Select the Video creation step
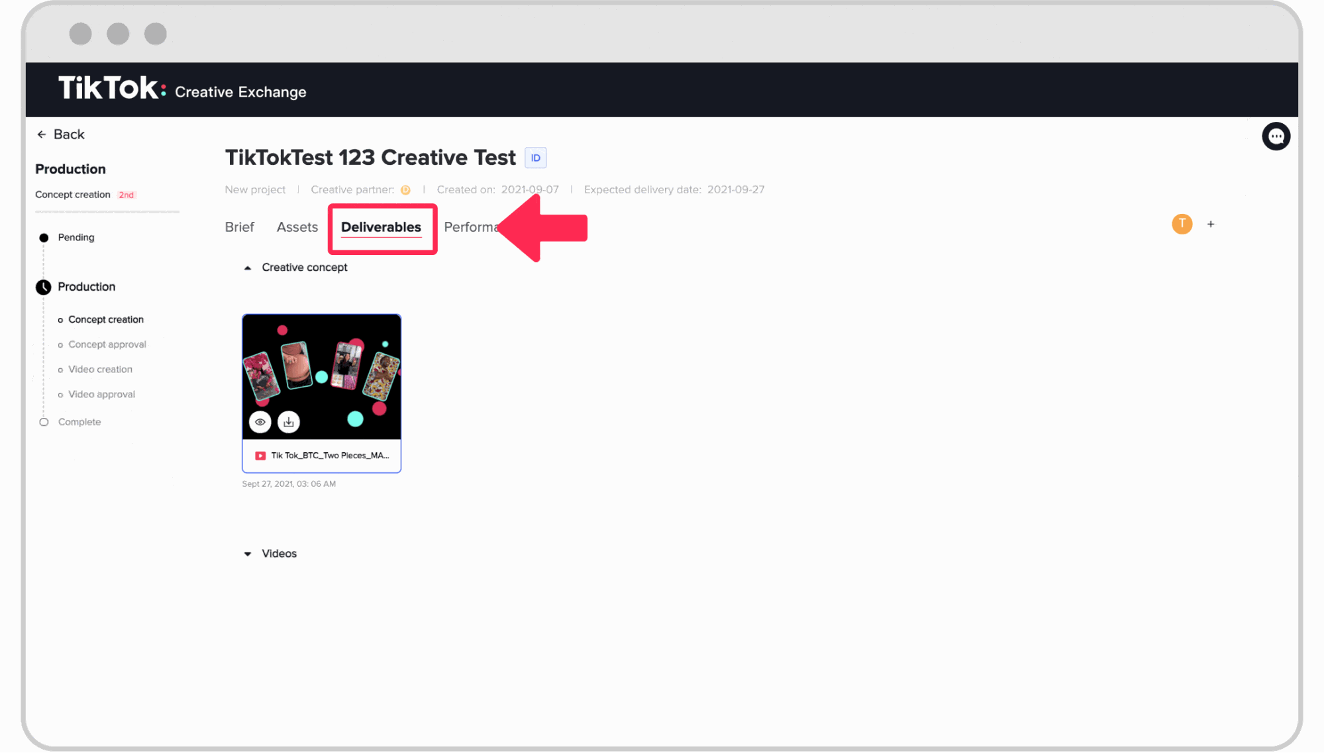 click(x=100, y=370)
